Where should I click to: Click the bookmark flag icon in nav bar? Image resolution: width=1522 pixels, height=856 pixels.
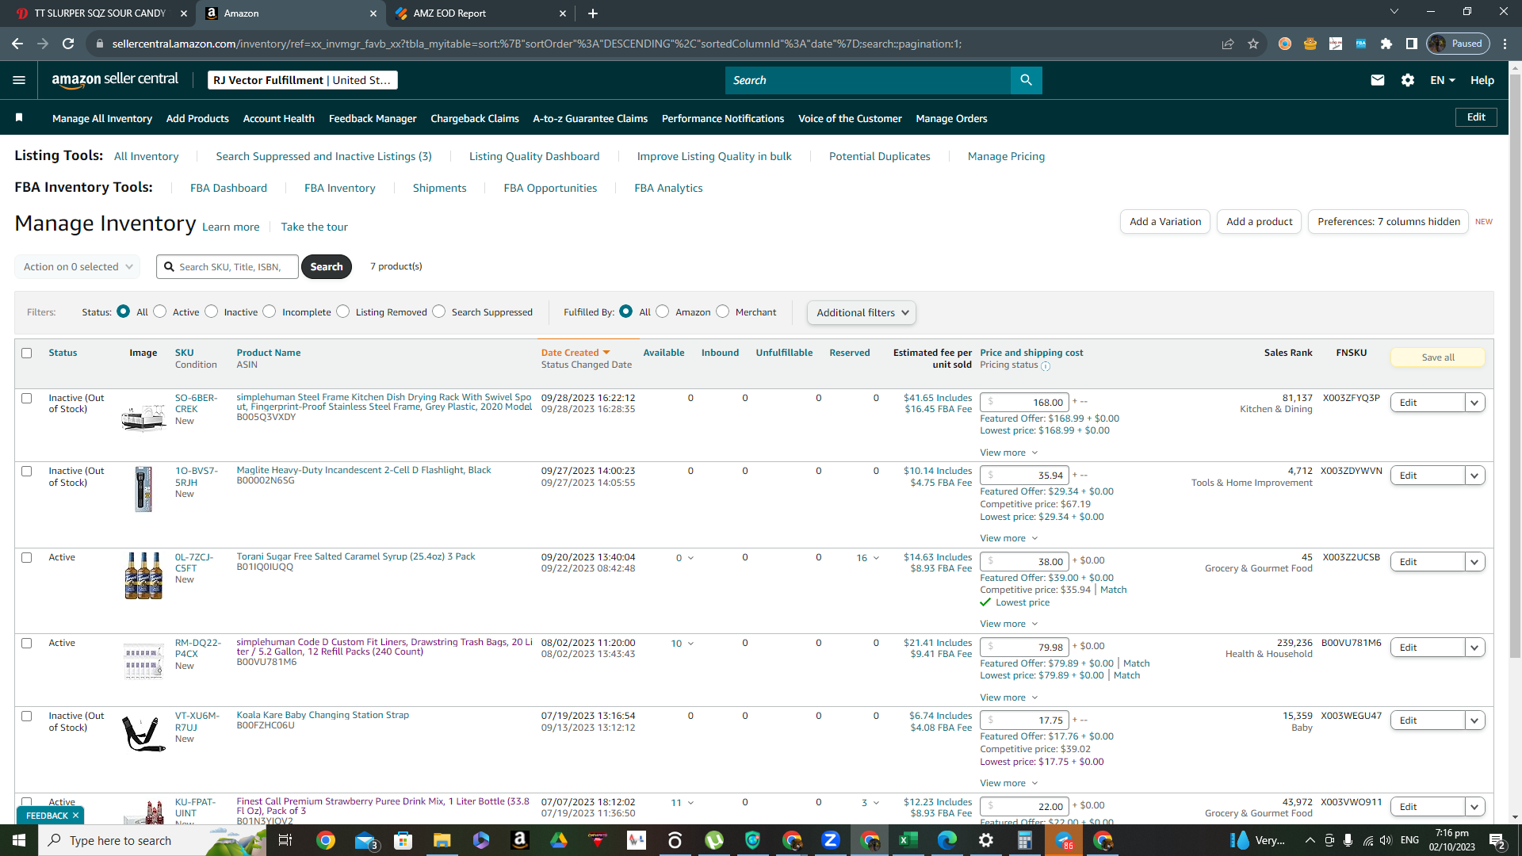(x=19, y=118)
